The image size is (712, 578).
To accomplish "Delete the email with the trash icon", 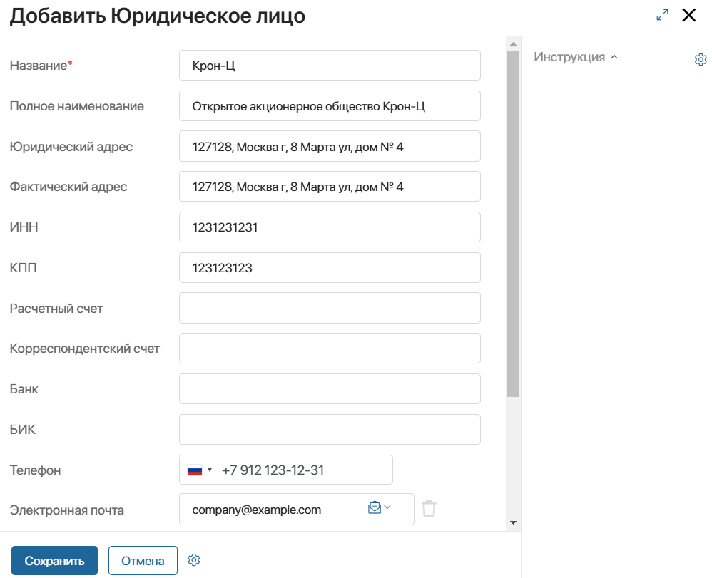I will [x=429, y=508].
